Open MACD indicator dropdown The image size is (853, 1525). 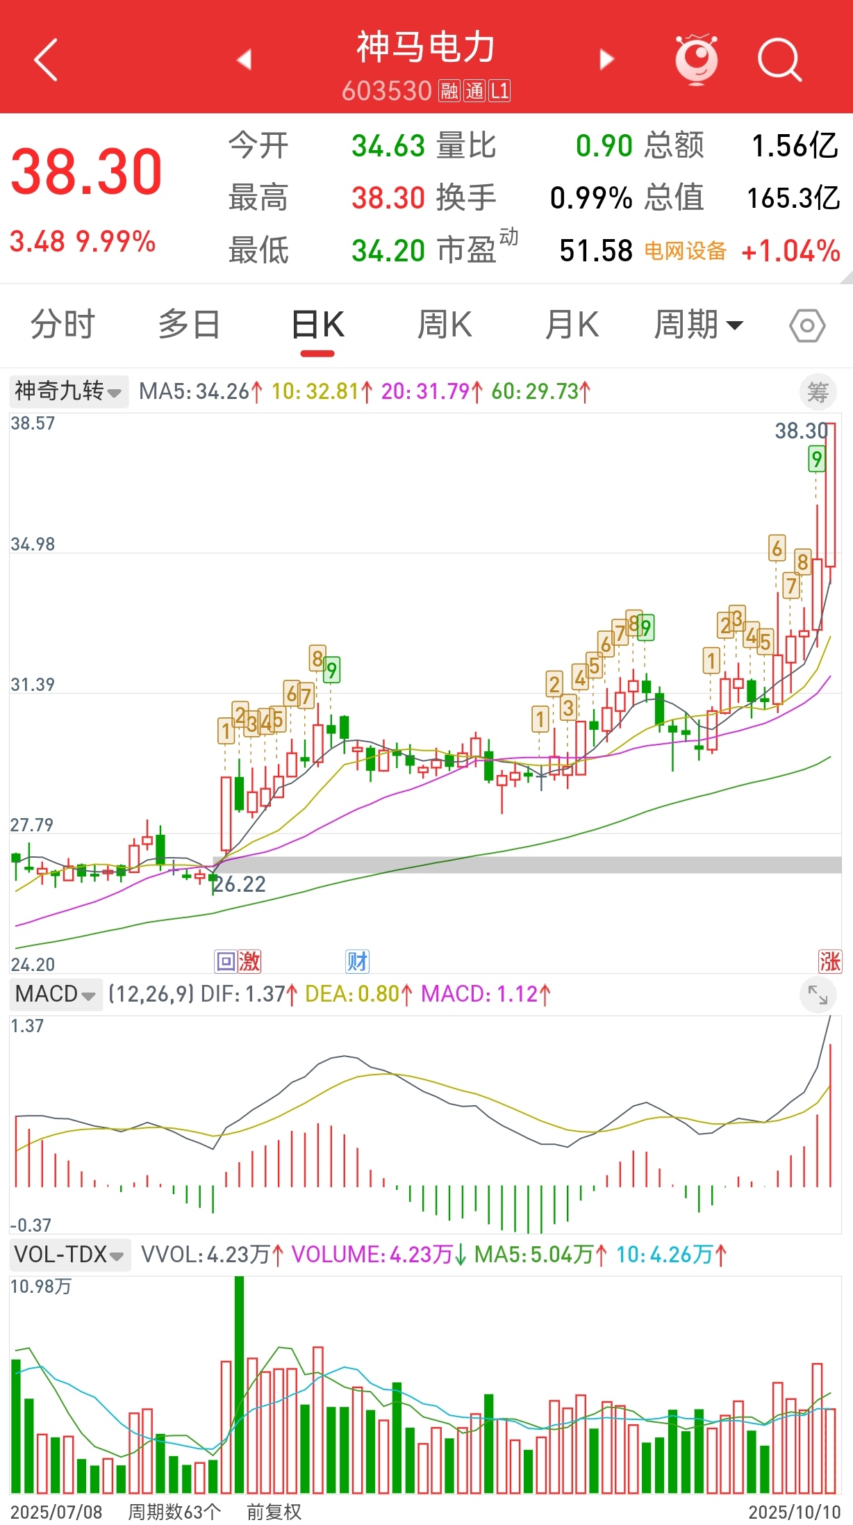(x=56, y=994)
